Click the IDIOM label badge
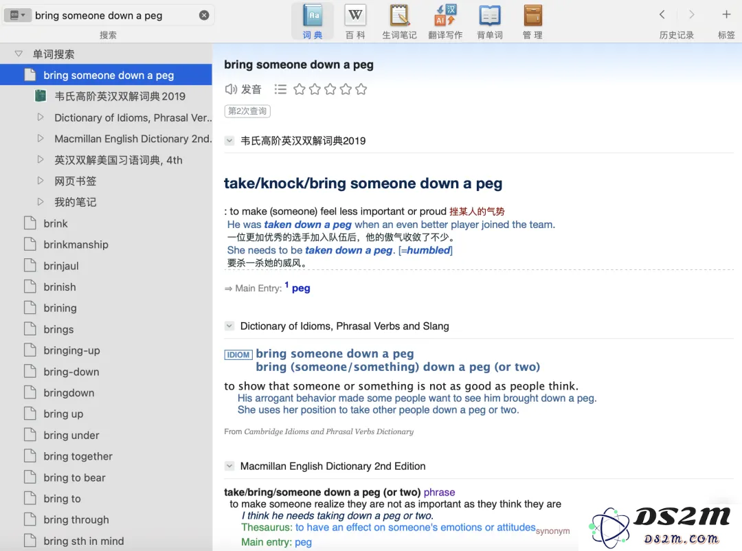 pos(238,355)
